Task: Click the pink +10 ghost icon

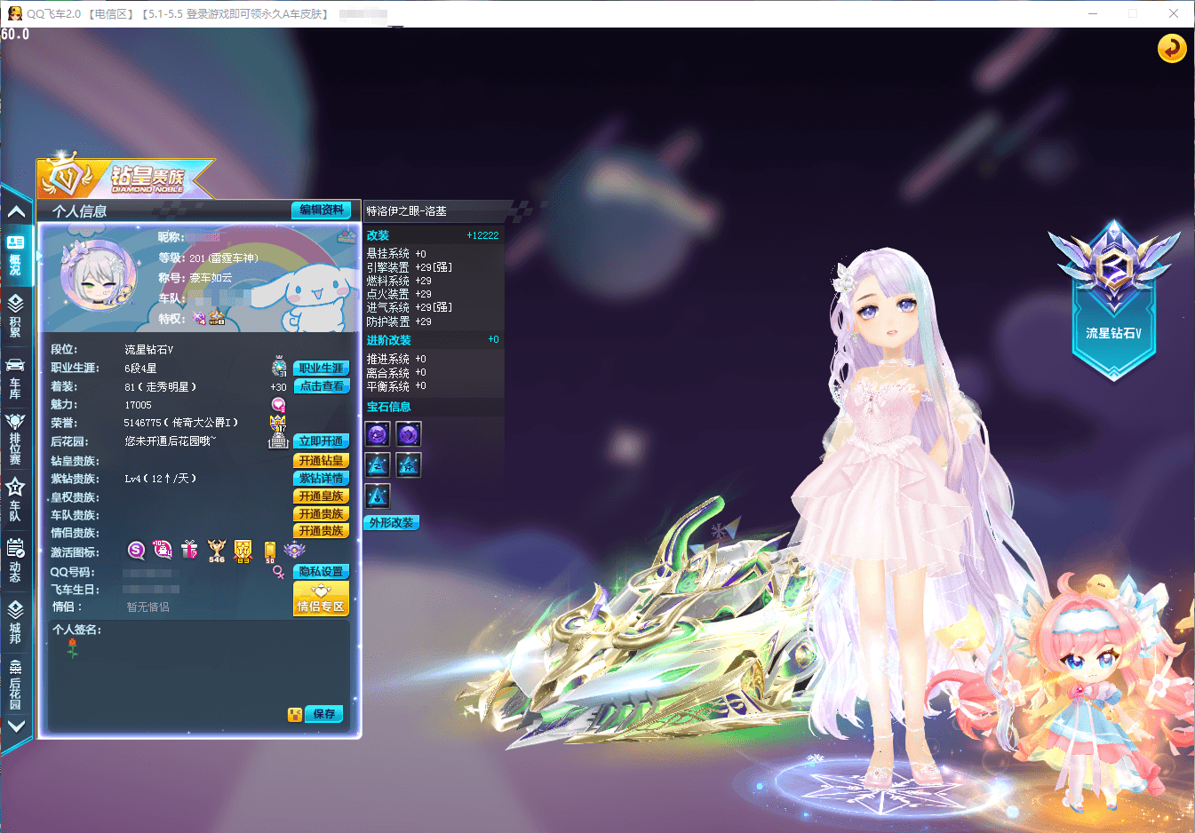Action: (163, 551)
